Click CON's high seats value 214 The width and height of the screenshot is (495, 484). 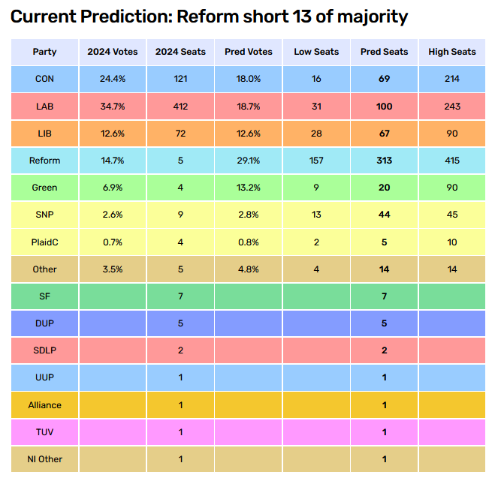pyautogui.click(x=452, y=79)
